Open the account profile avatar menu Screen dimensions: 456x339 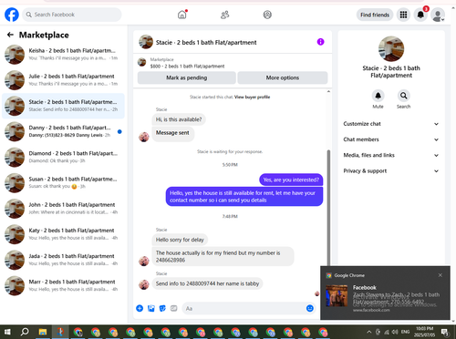click(x=438, y=15)
